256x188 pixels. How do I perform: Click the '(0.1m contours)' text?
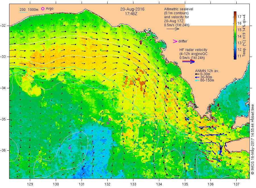coord(176,13)
